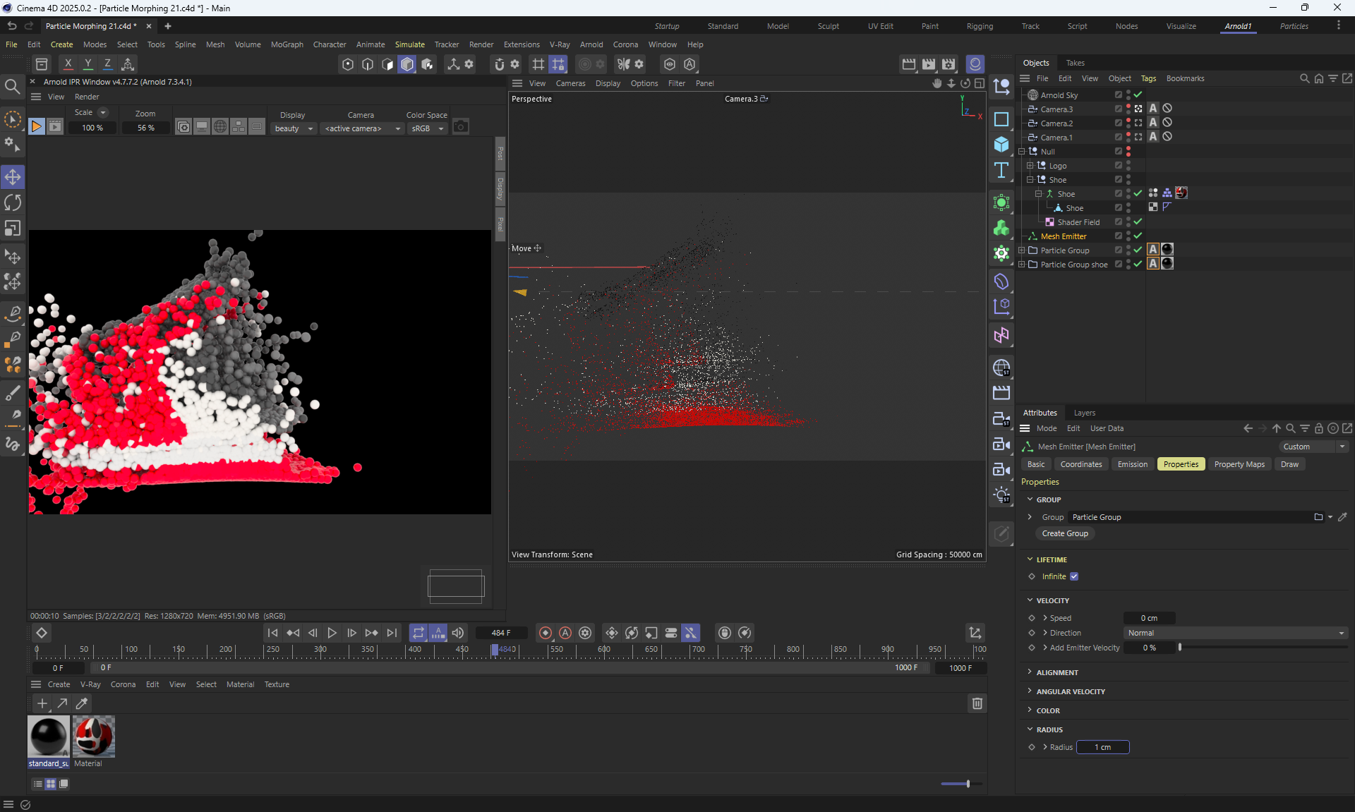Toggle Arnold Sky enabled checkmark
Viewport: 1355px width, 812px height.
[1138, 95]
